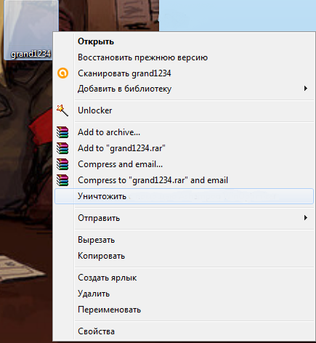The image size is (316, 343).
Task: Click the WinRAR icon beside Compress and email...
Action: pyautogui.click(x=62, y=164)
